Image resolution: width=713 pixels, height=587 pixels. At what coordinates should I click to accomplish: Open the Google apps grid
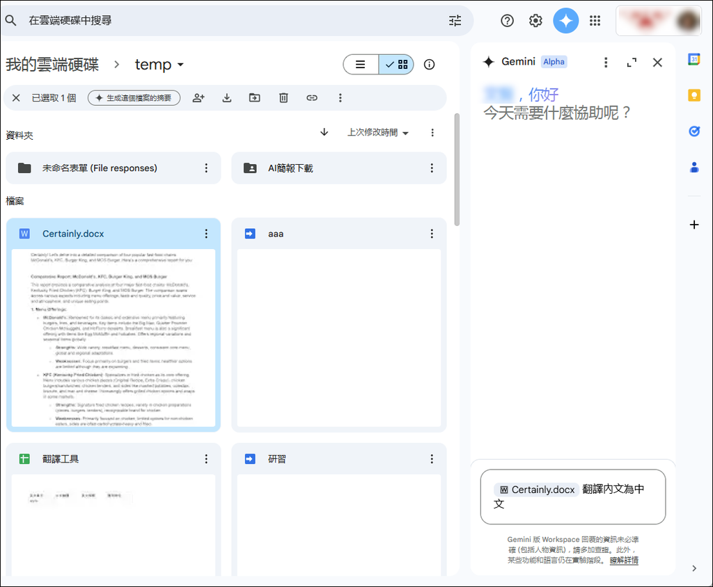595,20
